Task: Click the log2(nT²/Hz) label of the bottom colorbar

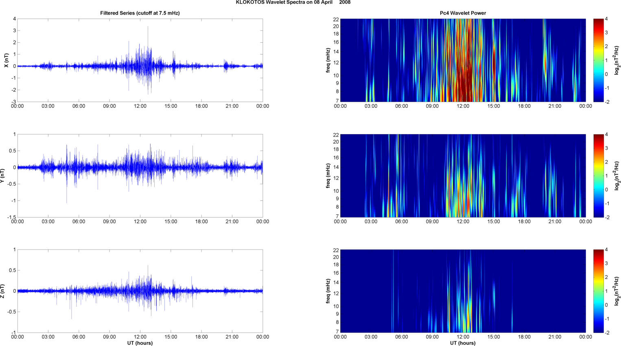Action: click(617, 291)
